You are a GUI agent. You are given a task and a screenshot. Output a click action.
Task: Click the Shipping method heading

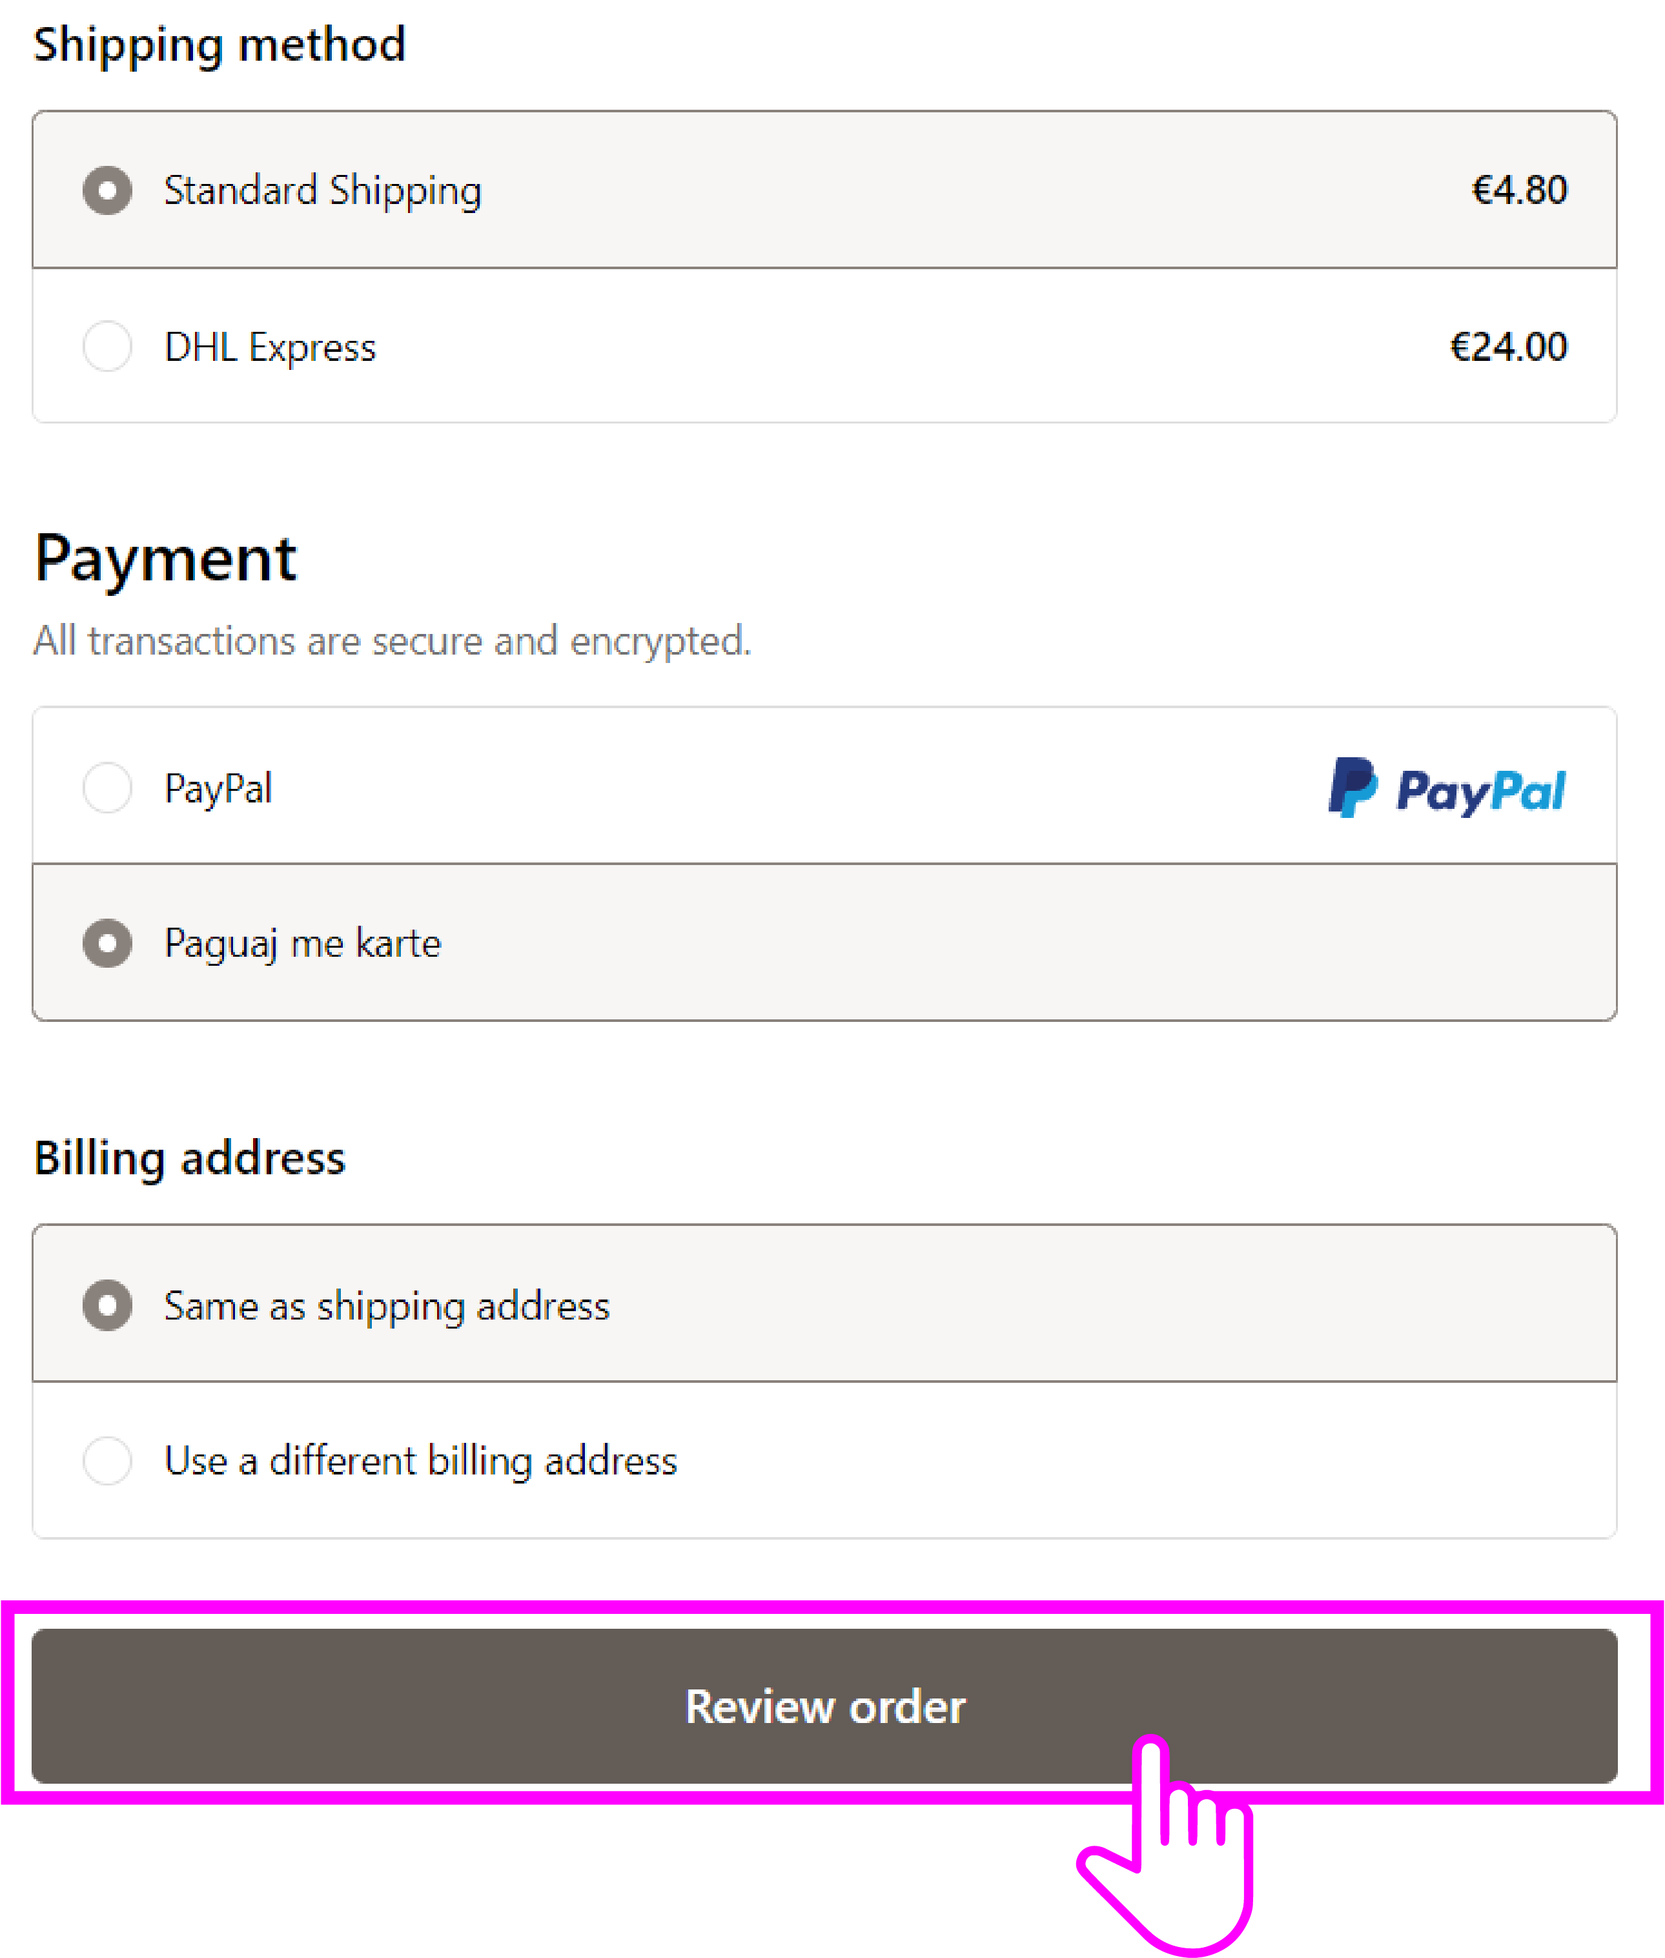tap(220, 45)
